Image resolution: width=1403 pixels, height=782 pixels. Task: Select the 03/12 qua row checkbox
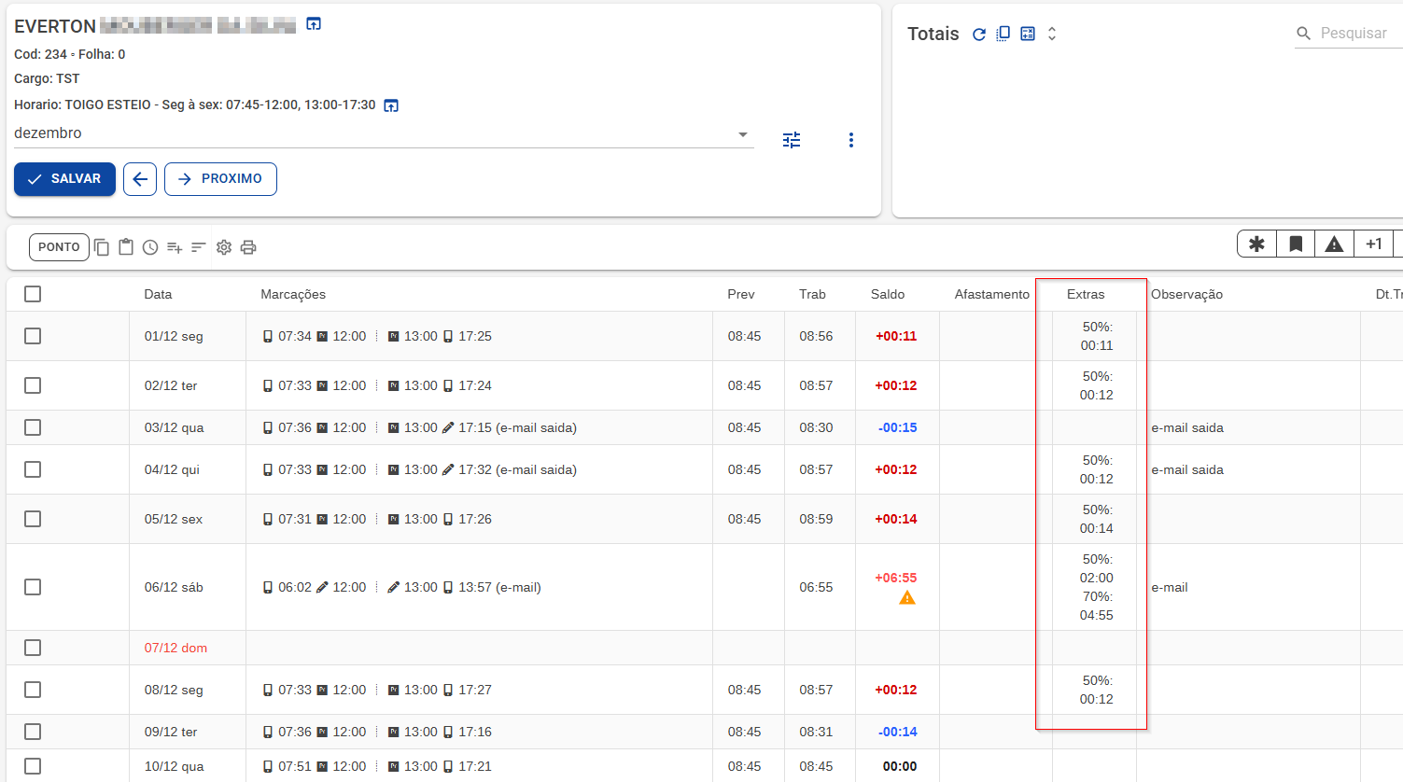pyautogui.click(x=33, y=427)
